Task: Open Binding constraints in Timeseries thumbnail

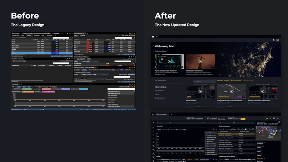Action: [x=263, y=92]
